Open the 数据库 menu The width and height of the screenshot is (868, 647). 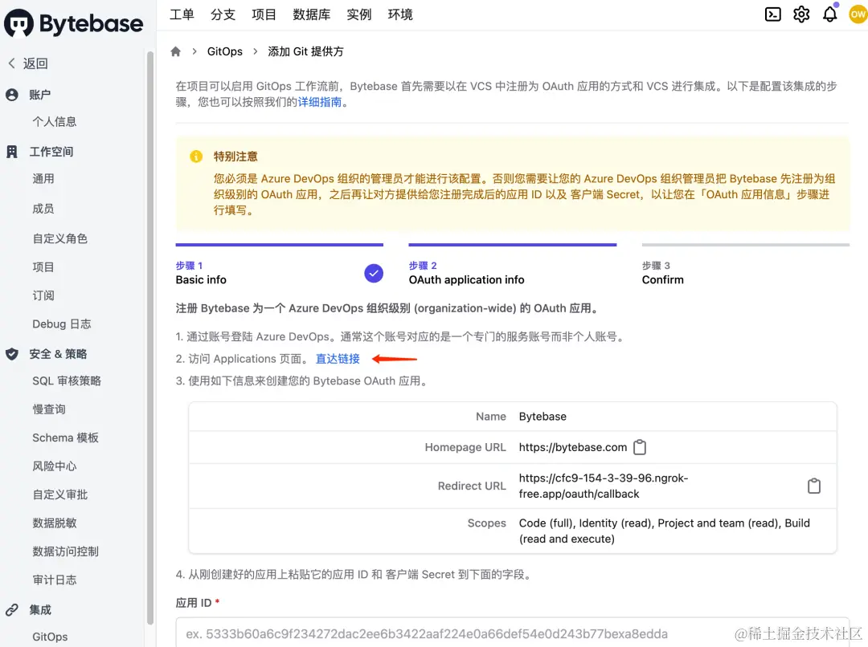point(311,14)
